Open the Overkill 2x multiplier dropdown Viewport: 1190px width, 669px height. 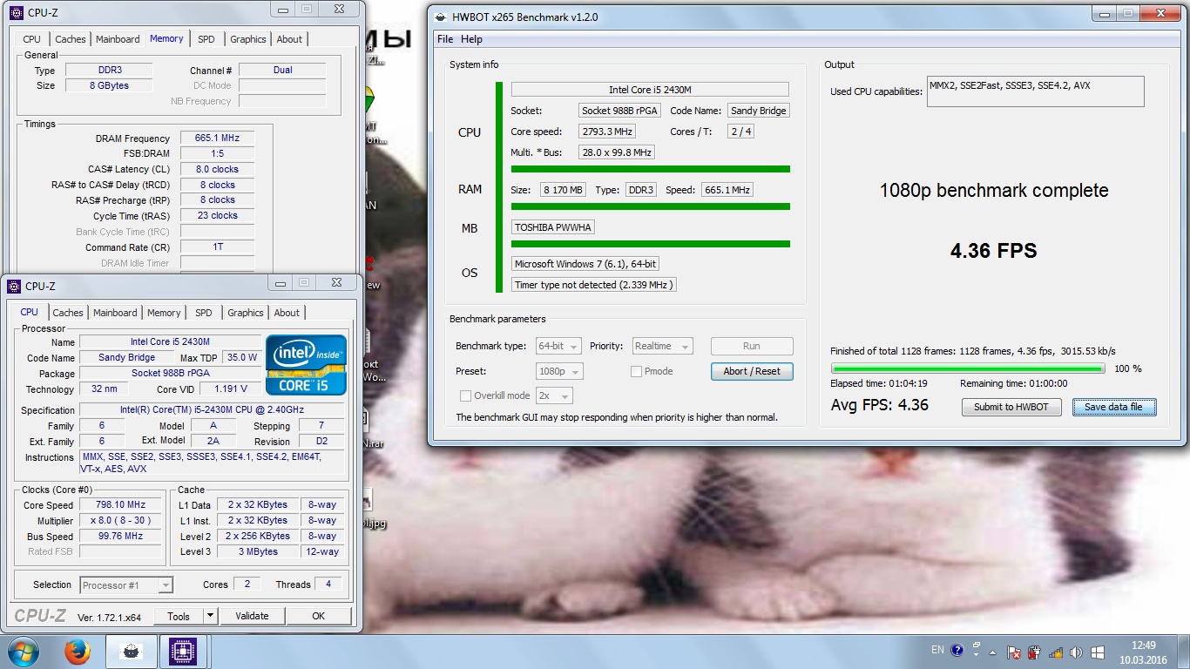point(553,395)
